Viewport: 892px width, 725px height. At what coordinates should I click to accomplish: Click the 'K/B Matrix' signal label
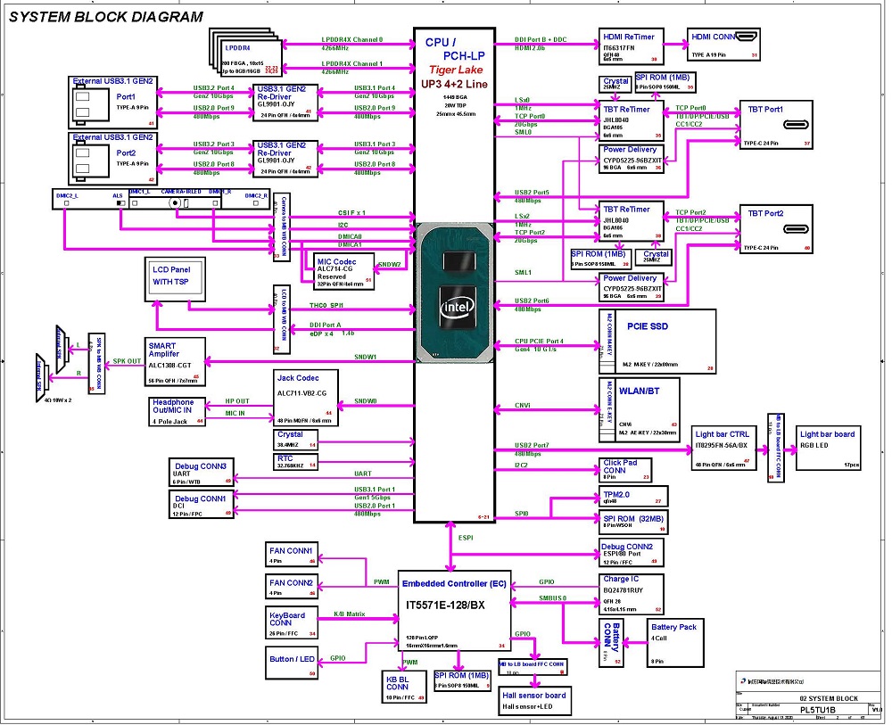[349, 614]
